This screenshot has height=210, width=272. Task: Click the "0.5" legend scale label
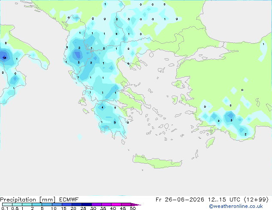click(x=15, y=208)
